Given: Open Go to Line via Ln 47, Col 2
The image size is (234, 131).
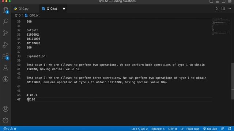Looking at the screenshot, I should [139, 129].
